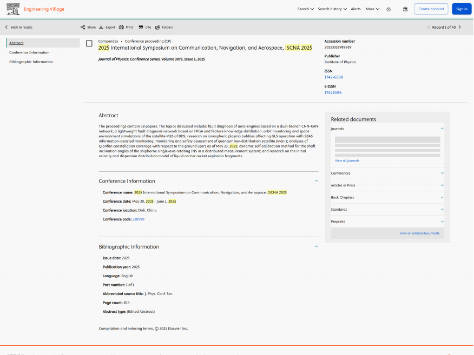
Task: Click the Folders icon
Action: [157, 27]
